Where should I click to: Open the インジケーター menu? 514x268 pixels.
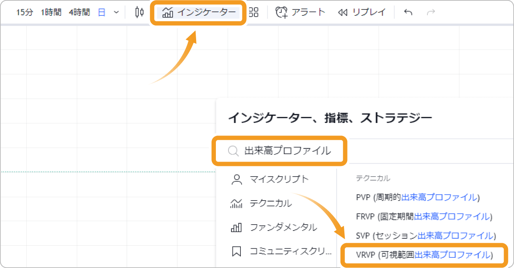pos(198,13)
